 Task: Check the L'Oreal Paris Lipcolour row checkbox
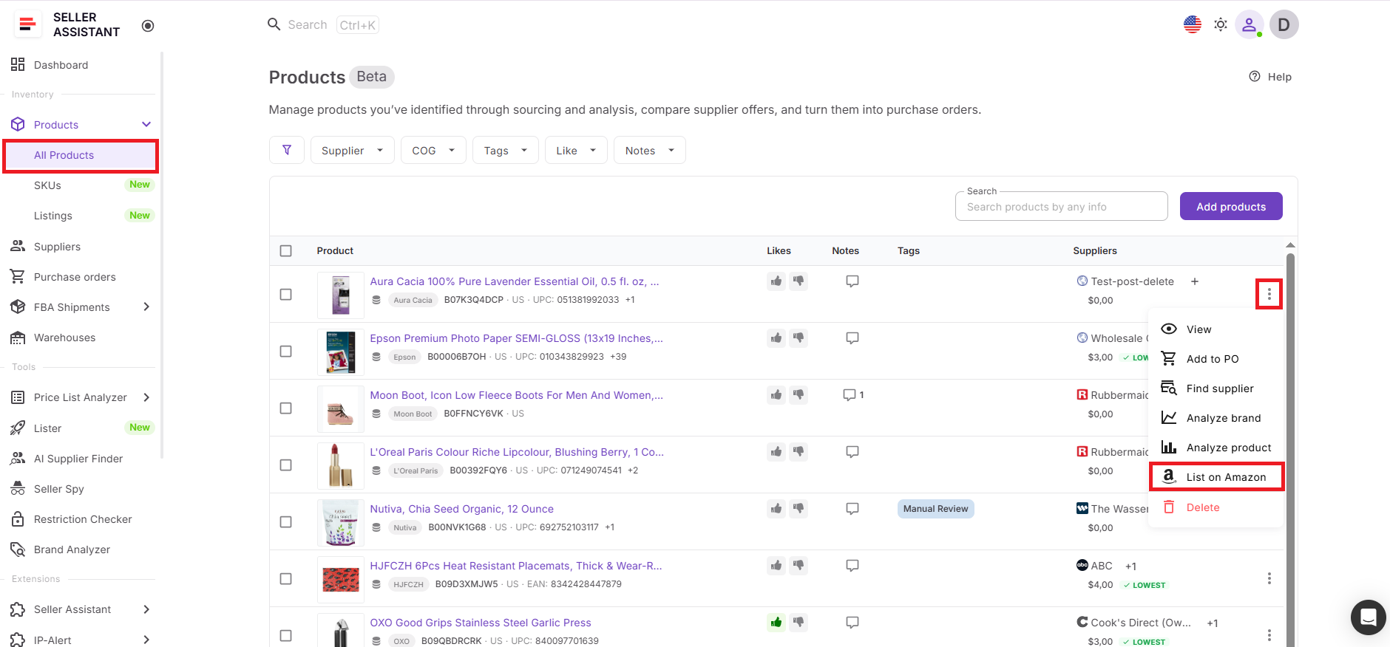(286, 465)
